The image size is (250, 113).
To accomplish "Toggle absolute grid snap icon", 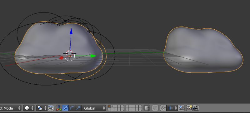I will pyautogui.click(x=181, y=108).
